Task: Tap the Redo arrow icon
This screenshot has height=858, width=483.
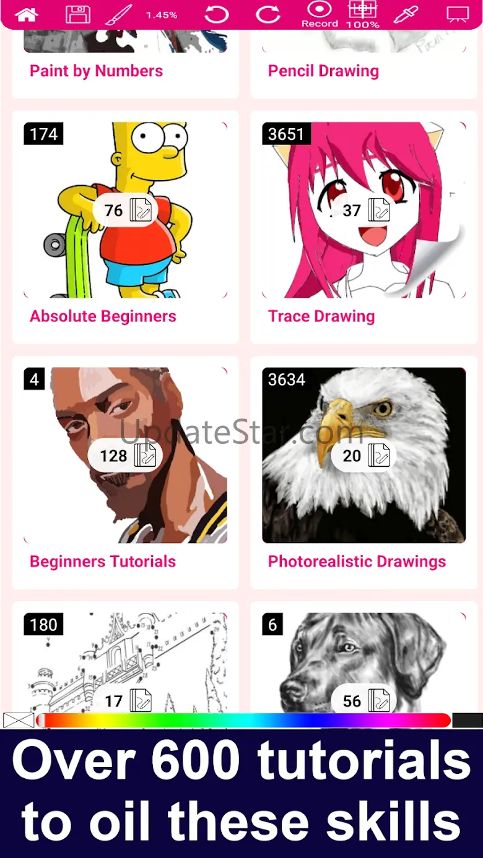Action: point(268,14)
